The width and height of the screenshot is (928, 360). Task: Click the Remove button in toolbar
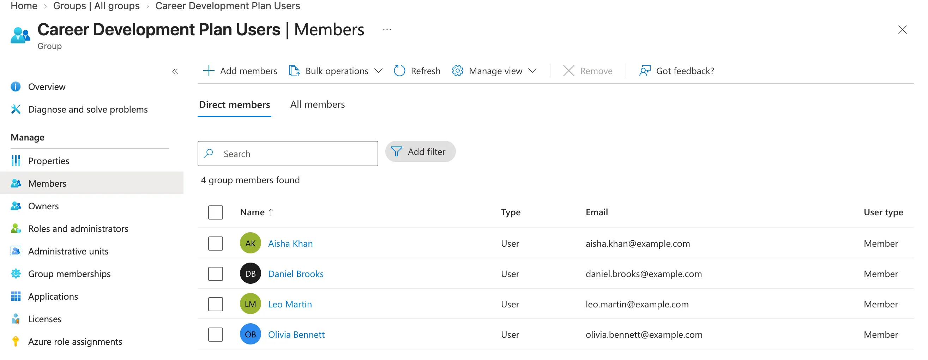[x=588, y=71]
